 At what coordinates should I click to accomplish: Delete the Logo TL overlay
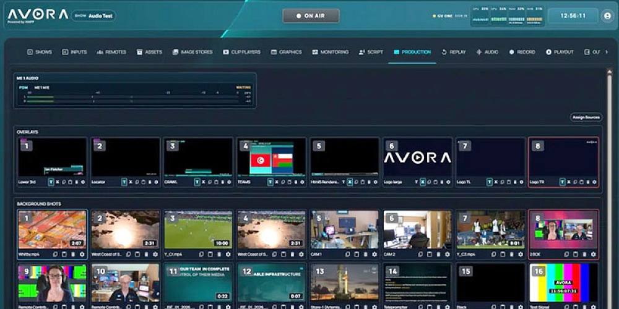(x=515, y=182)
